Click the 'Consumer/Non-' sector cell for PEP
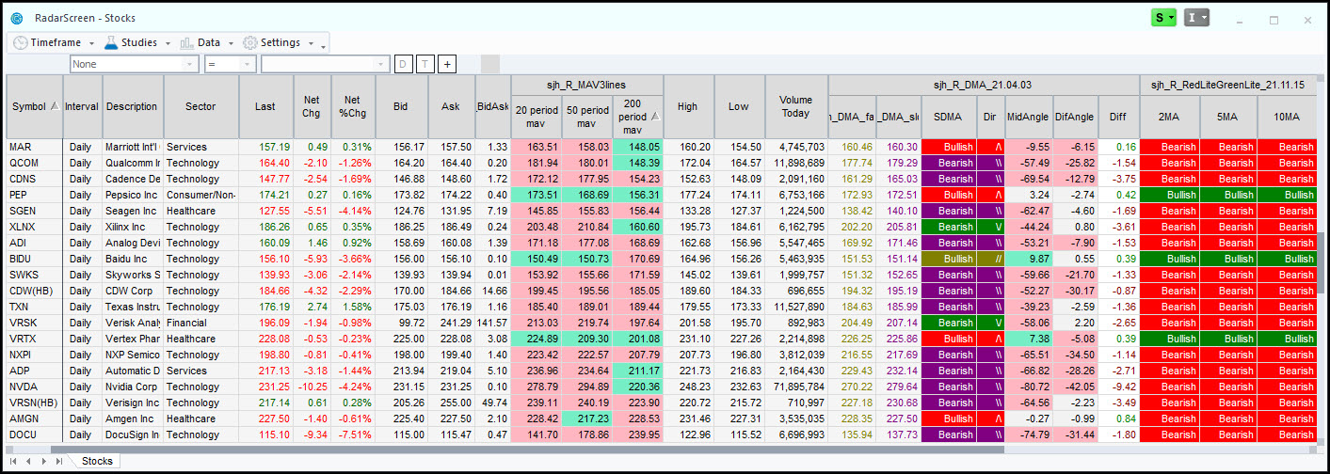 [200, 195]
